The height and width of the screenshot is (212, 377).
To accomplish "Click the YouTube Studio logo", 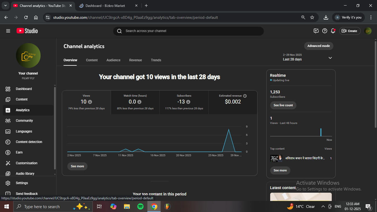I will (x=27, y=31).
